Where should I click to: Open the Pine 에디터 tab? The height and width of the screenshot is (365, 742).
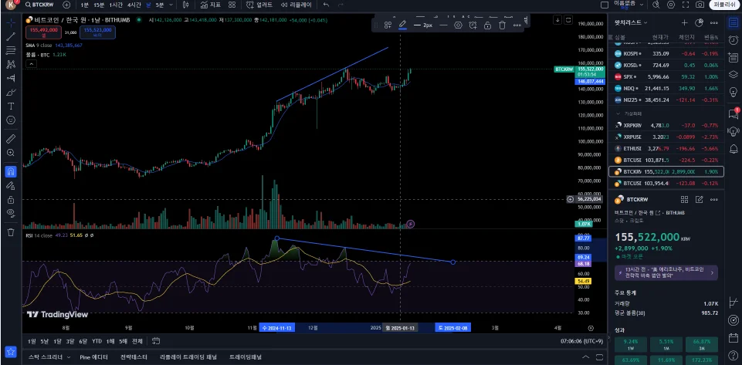pos(93,357)
